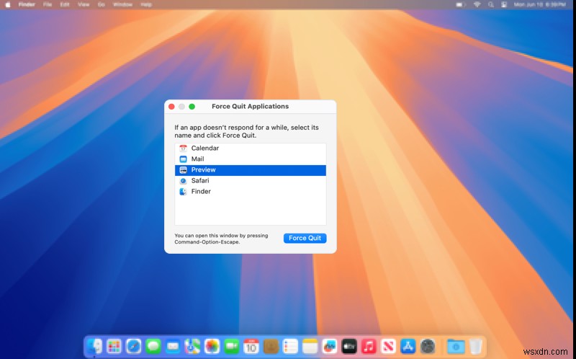Open Control Center in the menu bar
Viewport: 576px width, 359px height.
coord(504,5)
